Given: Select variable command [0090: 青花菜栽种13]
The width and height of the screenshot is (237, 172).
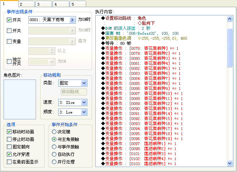Looking at the screenshot, I should [142, 109].
